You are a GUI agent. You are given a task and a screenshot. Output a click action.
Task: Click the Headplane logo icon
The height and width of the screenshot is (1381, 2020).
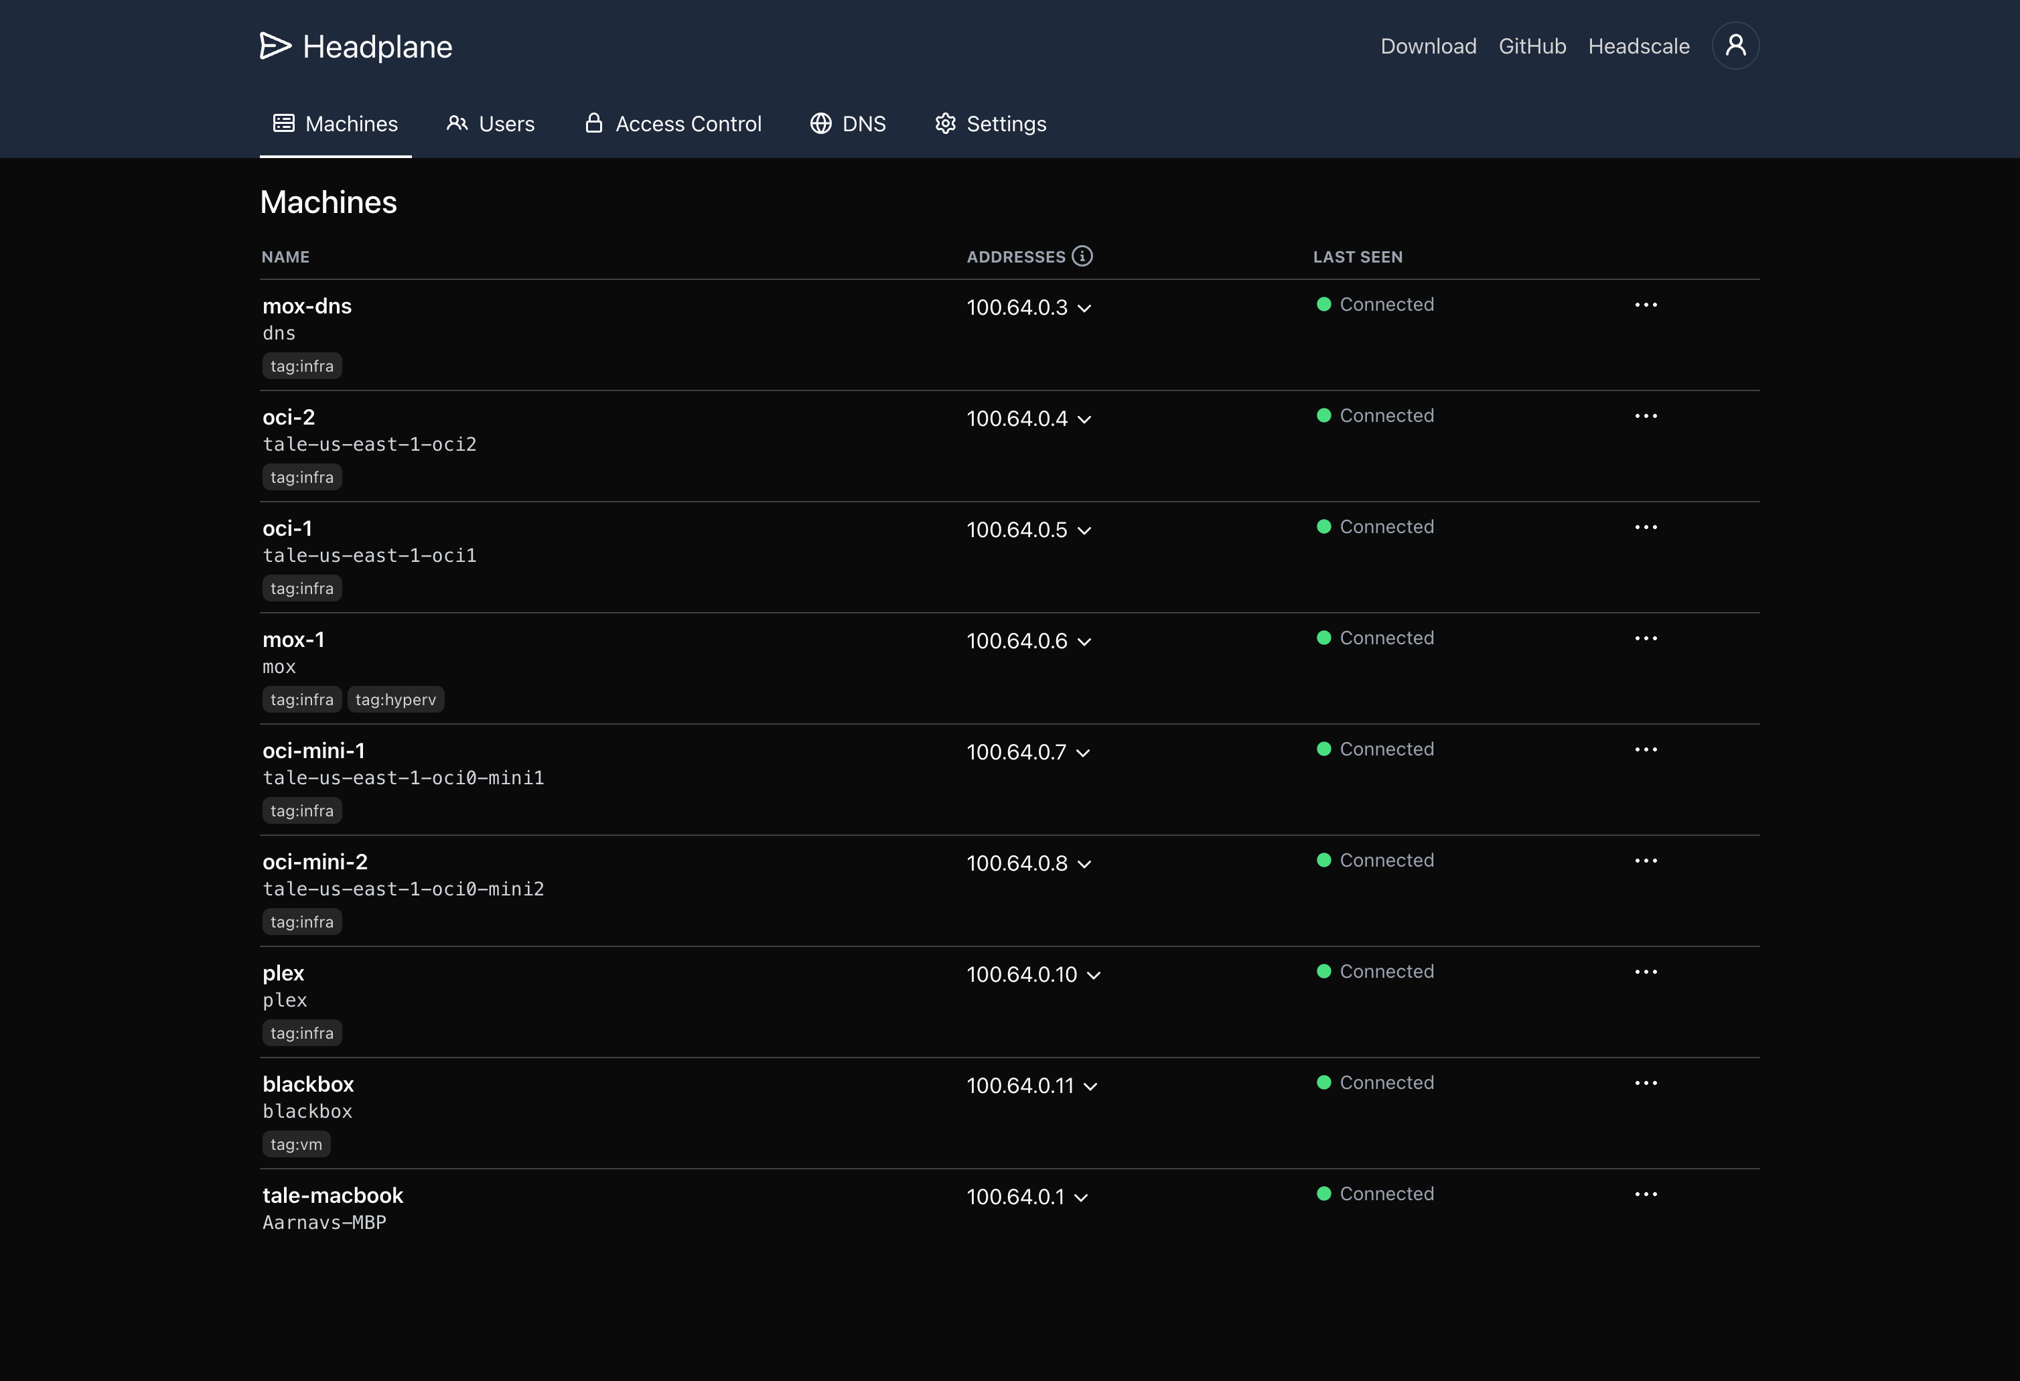pos(275,46)
